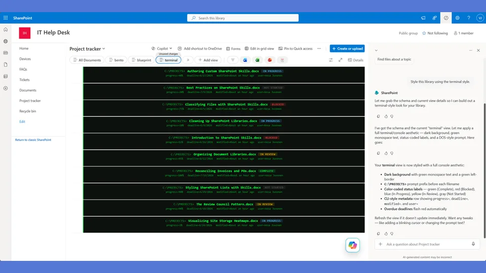Click Return to classic SharePoint link
Screen dimensions: 486x273
[33, 140]
